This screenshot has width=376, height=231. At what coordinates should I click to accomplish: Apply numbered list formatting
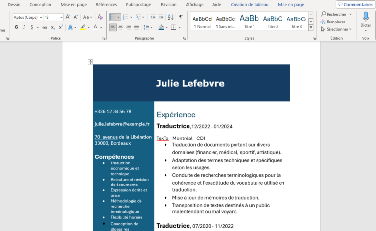tap(125, 17)
